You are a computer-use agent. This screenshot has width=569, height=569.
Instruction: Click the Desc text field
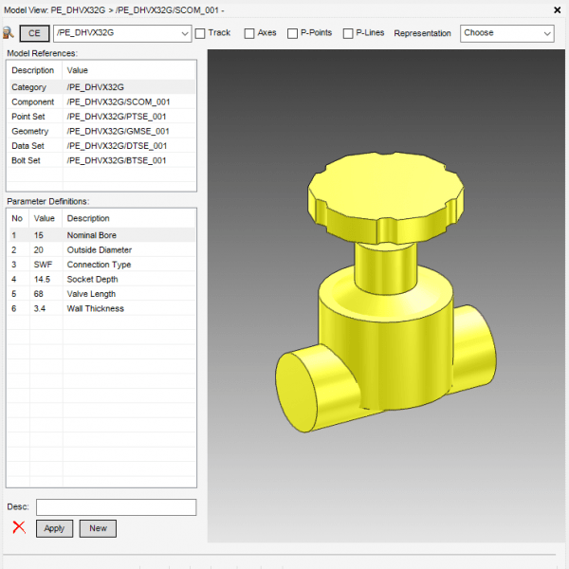116,507
